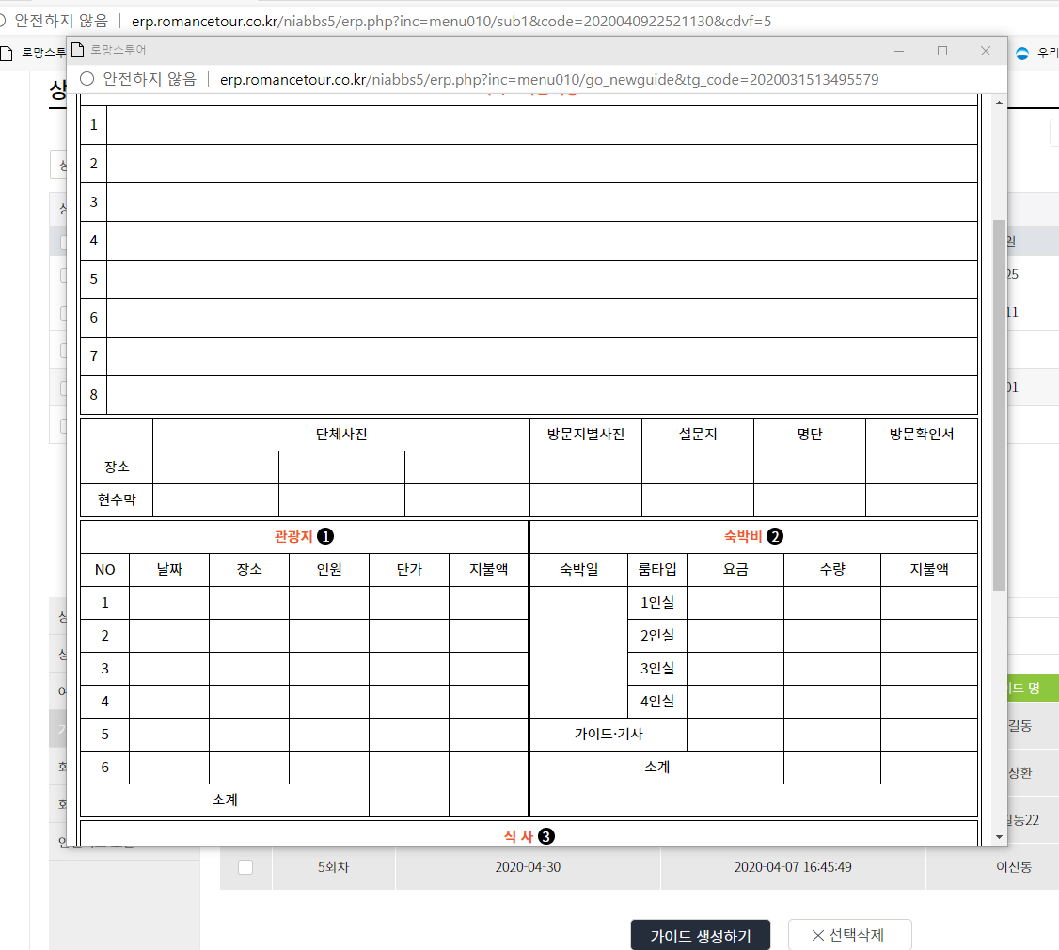The height and width of the screenshot is (950, 1059).
Task: Click popup scrollbar up arrow
Action: (999, 103)
